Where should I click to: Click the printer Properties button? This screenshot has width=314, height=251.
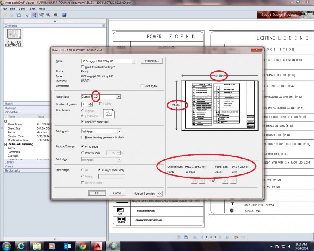click(x=151, y=61)
